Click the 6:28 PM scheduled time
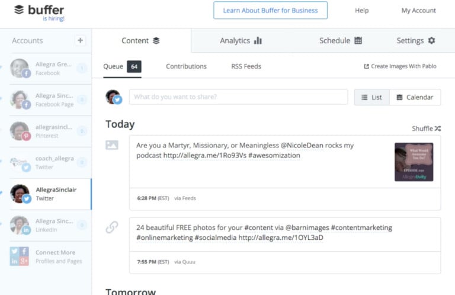The image size is (455, 295). pos(153,198)
